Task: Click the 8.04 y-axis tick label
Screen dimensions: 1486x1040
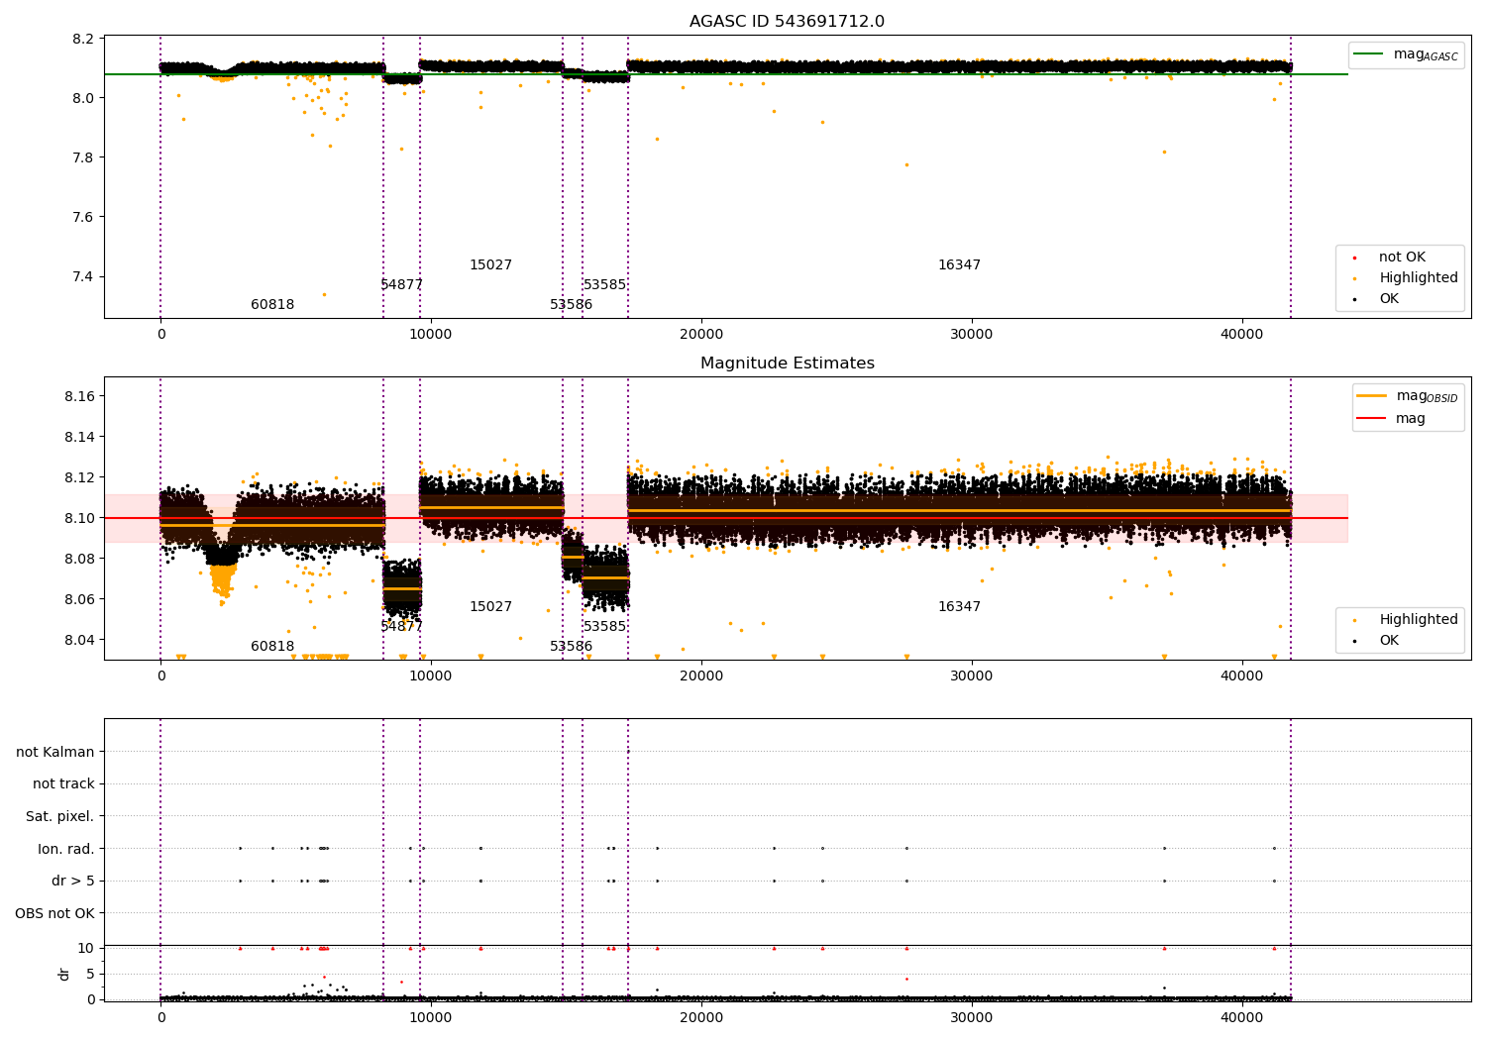Action: [x=80, y=641]
